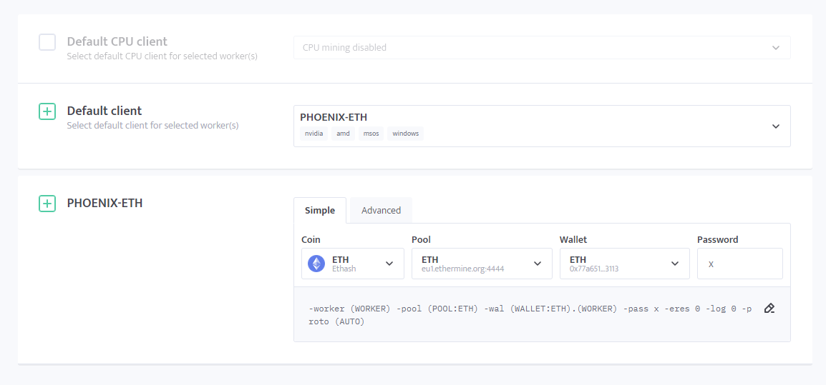826x385 pixels.
Task: Click the Wallet field label
Action: (573, 240)
